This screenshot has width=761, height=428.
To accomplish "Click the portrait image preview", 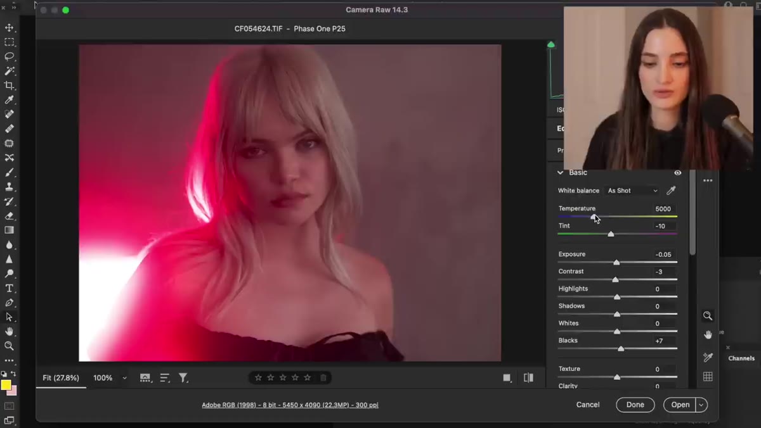I will (x=290, y=203).
